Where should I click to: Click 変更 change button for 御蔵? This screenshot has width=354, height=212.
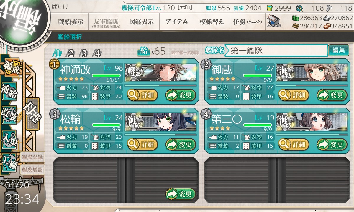[332, 95]
